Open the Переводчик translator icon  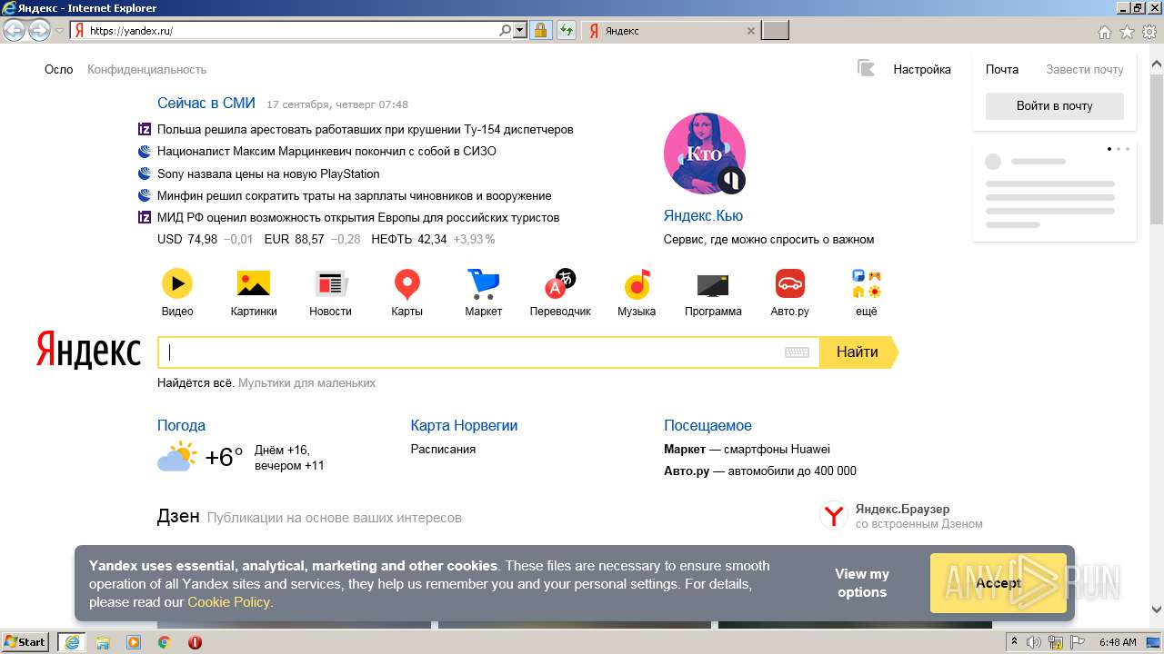click(x=560, y=284)
